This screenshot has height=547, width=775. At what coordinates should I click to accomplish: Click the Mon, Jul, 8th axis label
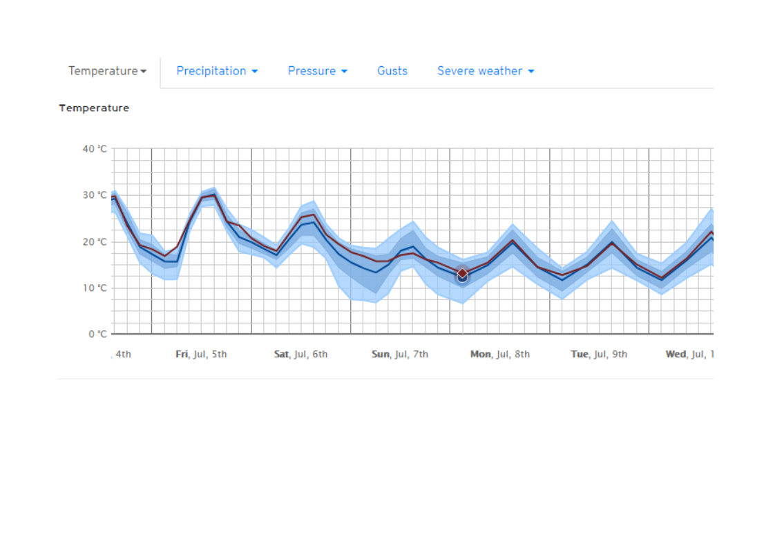point(500,355)
